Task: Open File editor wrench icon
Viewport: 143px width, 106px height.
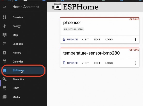Action: 4,79
